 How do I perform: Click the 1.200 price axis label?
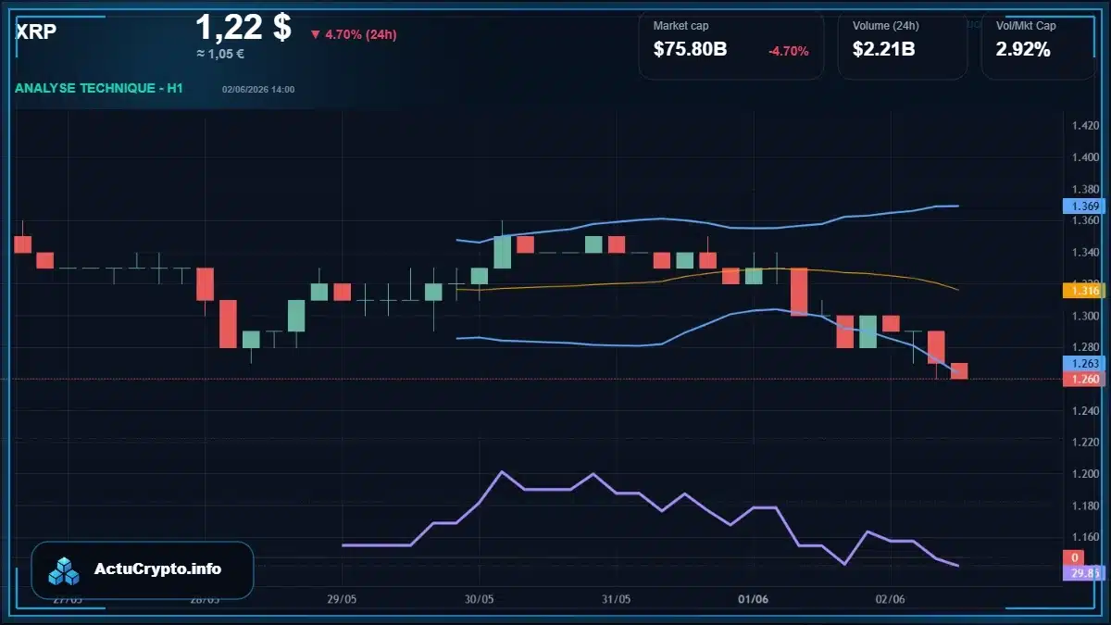pyautogui.click(x=1085, y=474)
